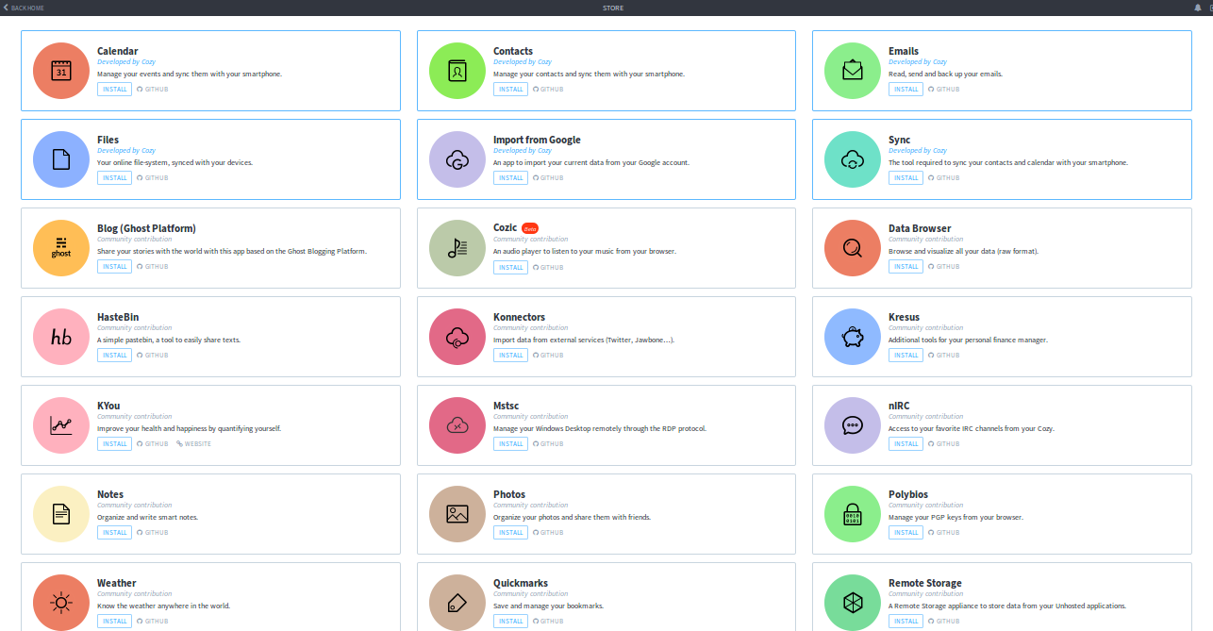Click the Cozic Beta badge

click(530, 228)
